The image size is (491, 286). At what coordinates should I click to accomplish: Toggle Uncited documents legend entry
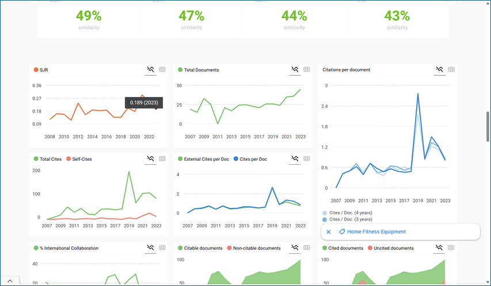[x=394, y=249]
